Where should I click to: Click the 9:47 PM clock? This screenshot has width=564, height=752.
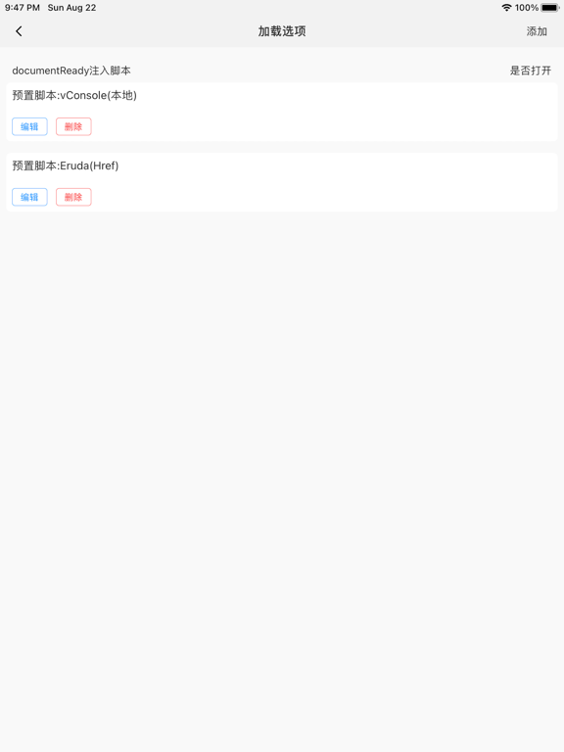pos(23,8)
